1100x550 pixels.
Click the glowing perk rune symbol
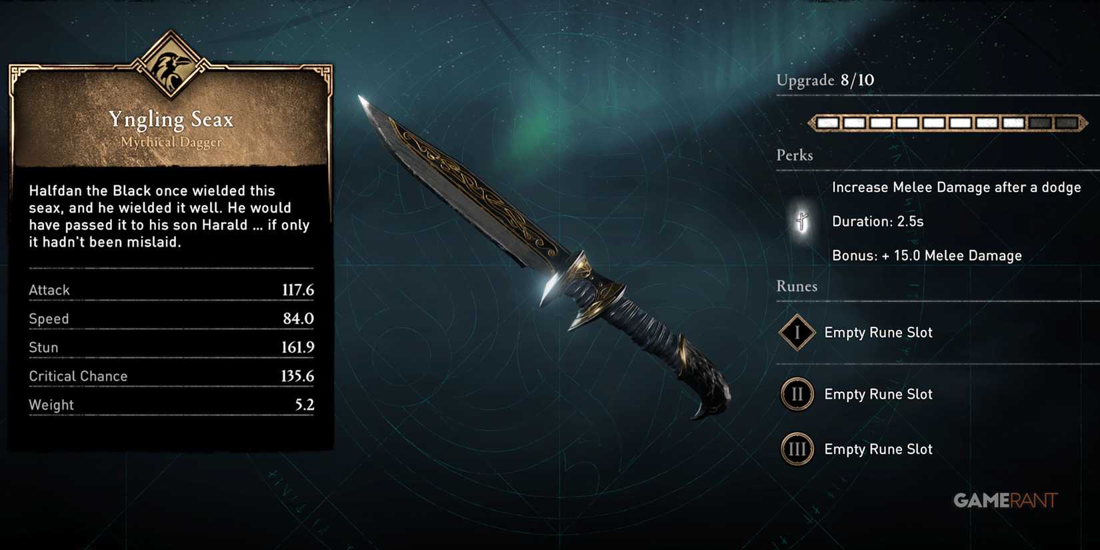click(x=803, y=221)
